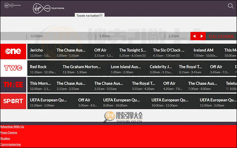Click the search magnifier icon
Screen dimensions: 237x148
[231, 6]
